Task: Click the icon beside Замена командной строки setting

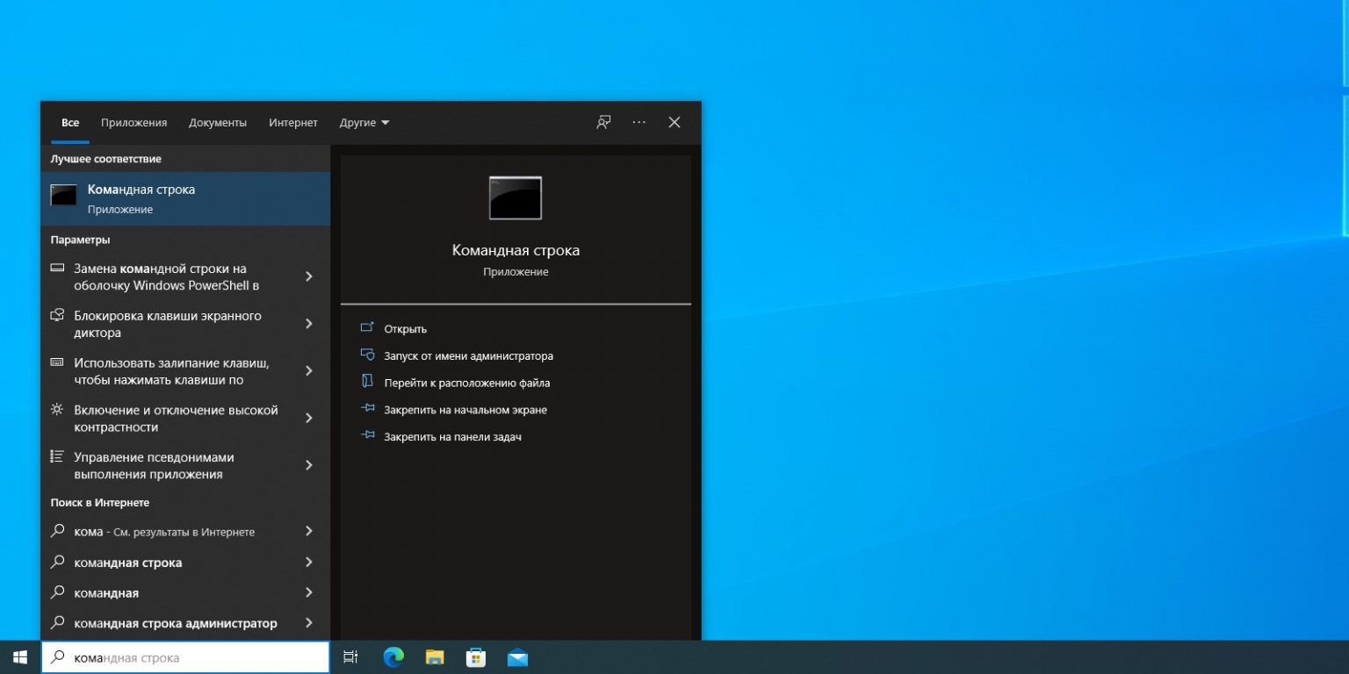Action: [x=57, y=268]
